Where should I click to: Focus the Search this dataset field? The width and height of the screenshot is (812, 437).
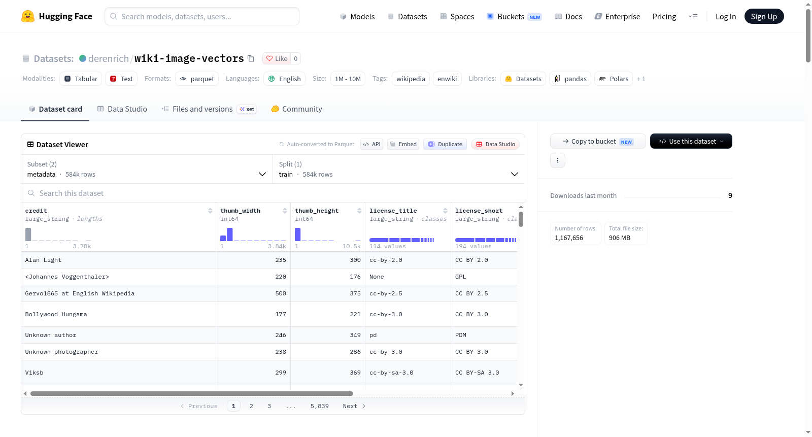tap(273, 193)
